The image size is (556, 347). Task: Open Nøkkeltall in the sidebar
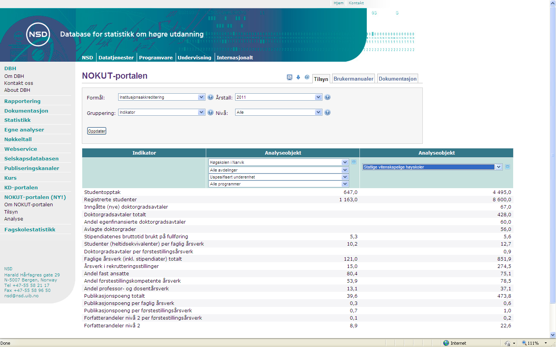[x=18, y=140]
